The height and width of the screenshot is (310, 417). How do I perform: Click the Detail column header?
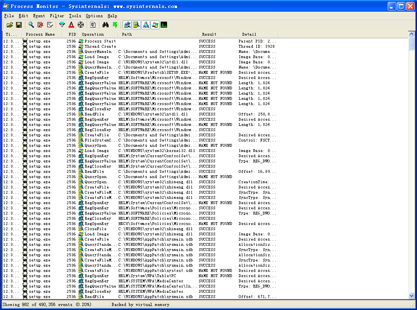pos(258,34)
